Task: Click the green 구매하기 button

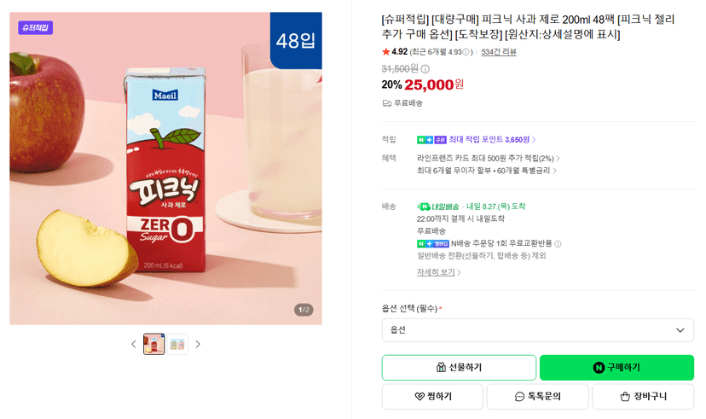Action: click(616, 368)
